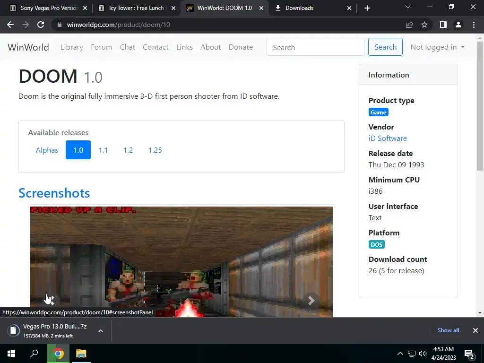The height and width of the screenshot is (363, 484).
Task: Select the WinWorld DOOM 1.0 tab
Action: point(224,8)
